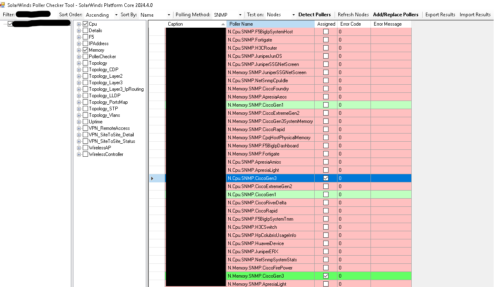Click the N.Cpu.SNMP.NetSnmpSystemStats cell

(270, 260)
